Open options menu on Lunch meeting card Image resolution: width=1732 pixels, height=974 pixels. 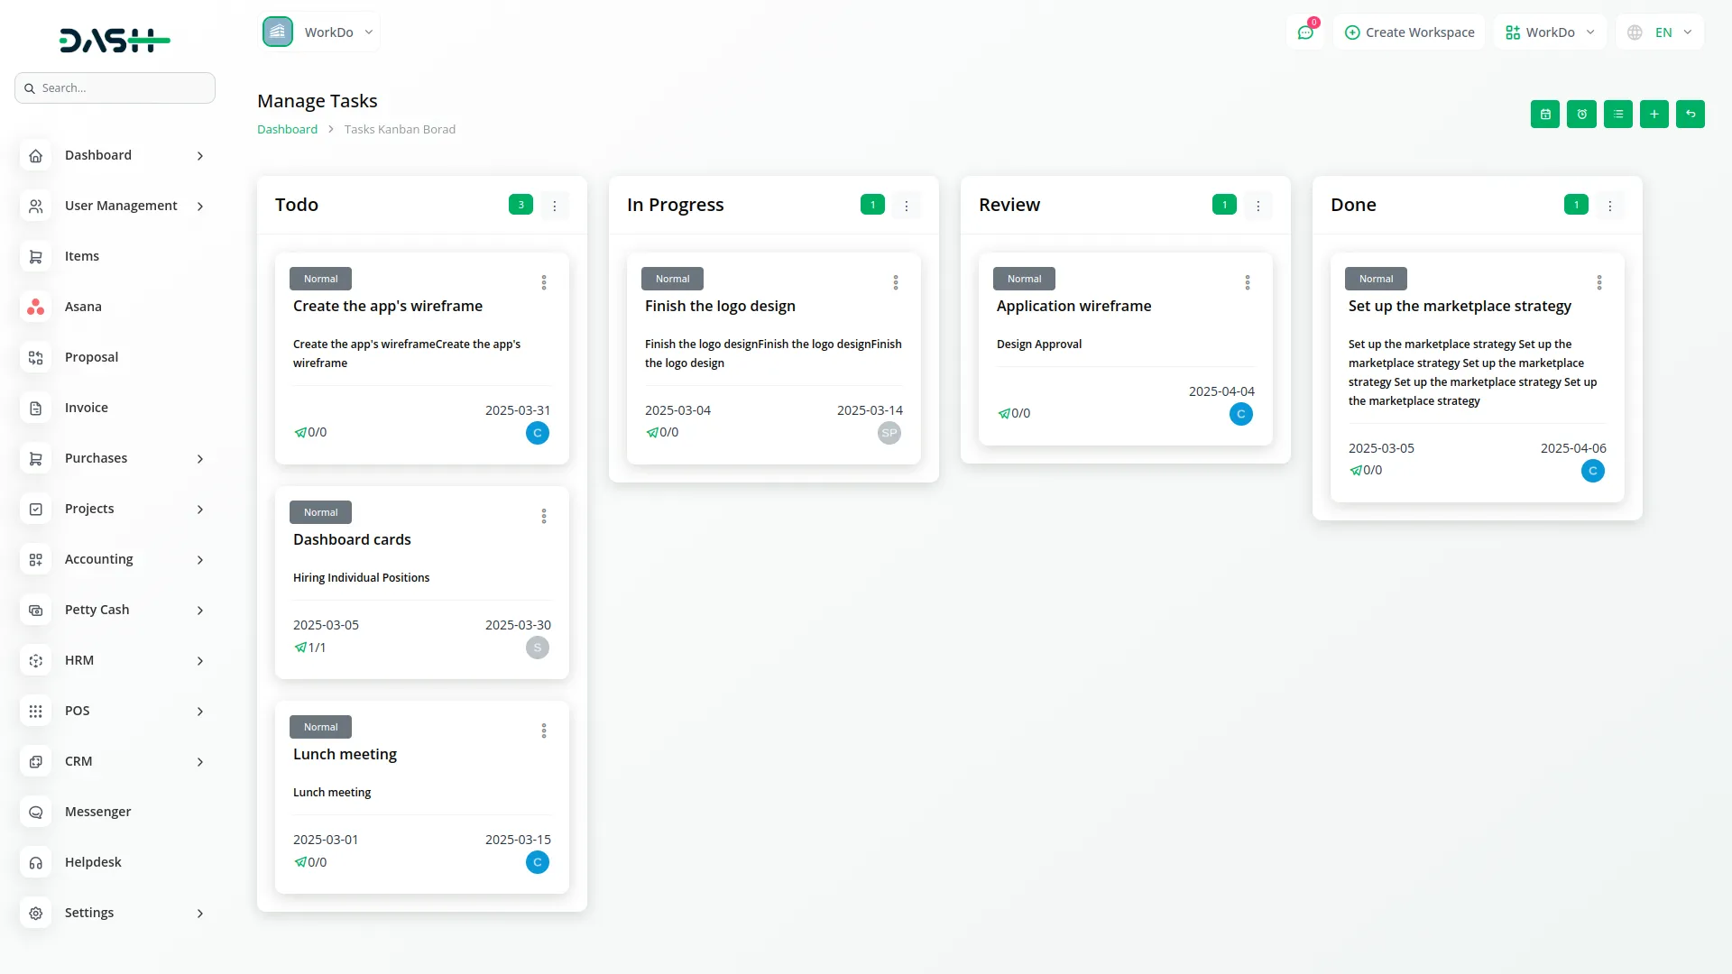coord(543,730)
